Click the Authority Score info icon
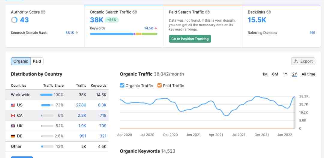 point(43,12)
